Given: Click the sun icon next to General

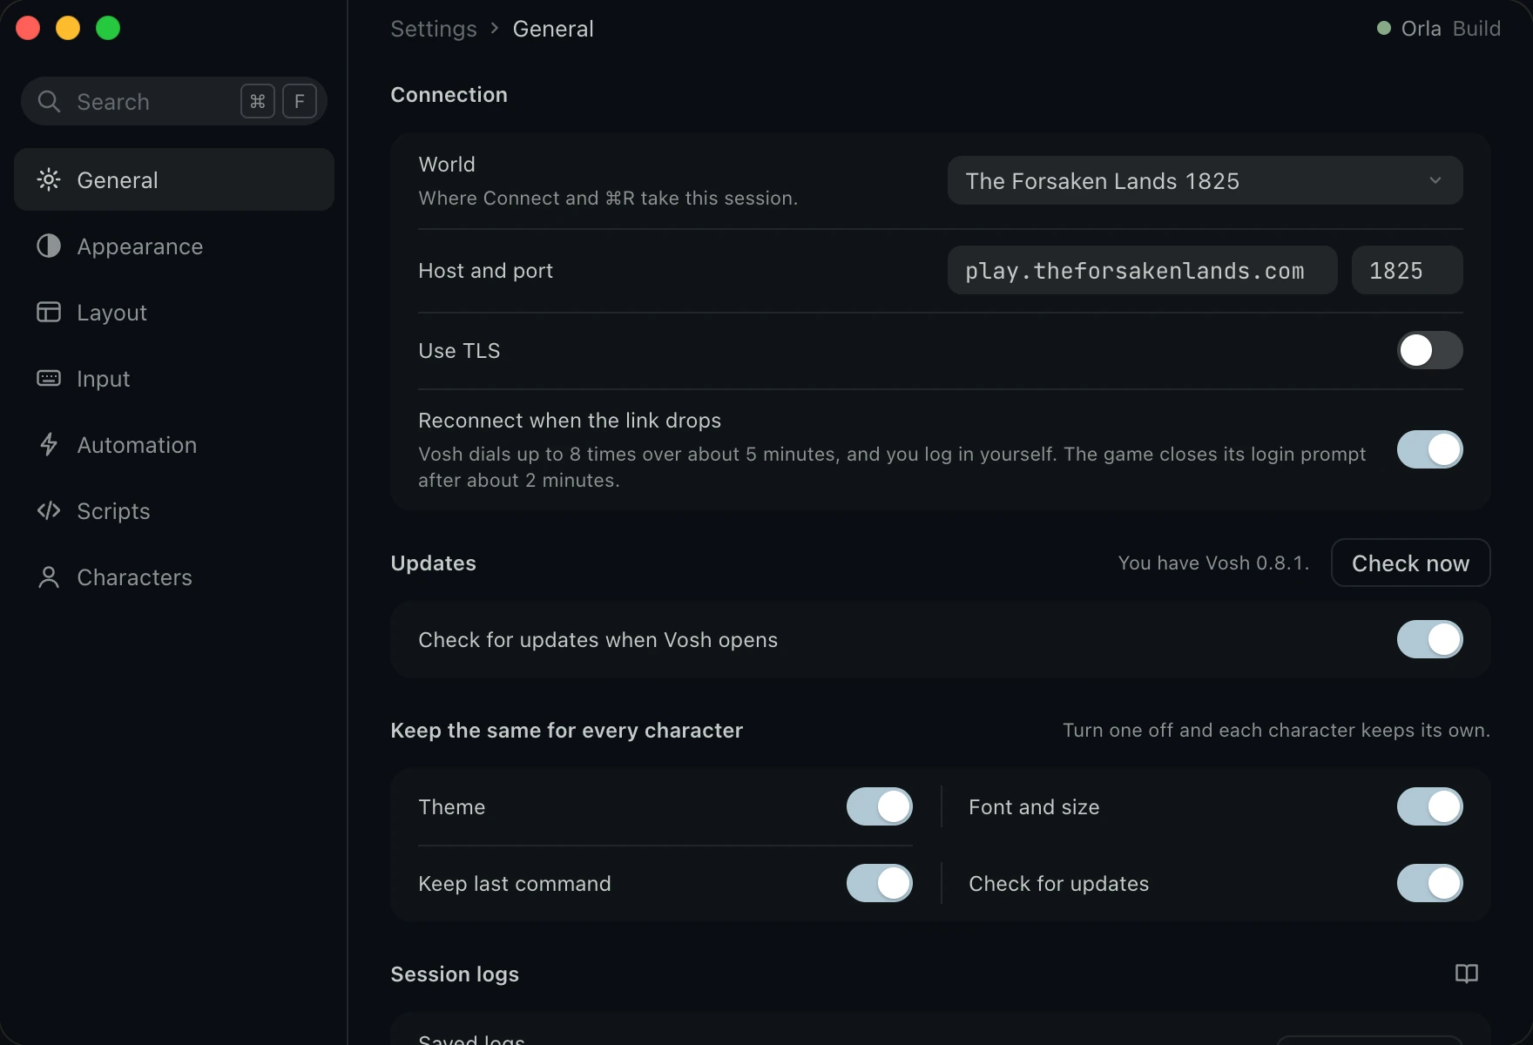Looking at the screenshot, I should 49,180.
